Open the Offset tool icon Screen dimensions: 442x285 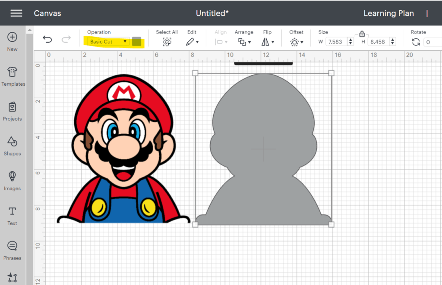(294, 42)
